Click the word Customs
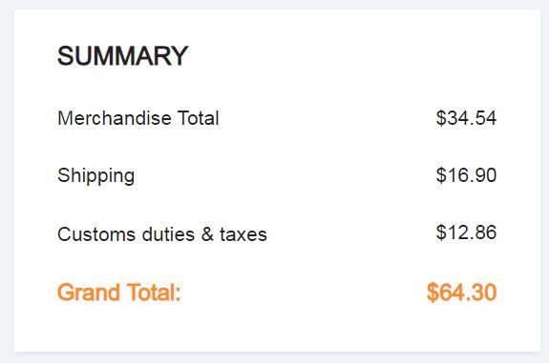Image resolution: width=549 pixels, height=363 pixels. point(96,234)
